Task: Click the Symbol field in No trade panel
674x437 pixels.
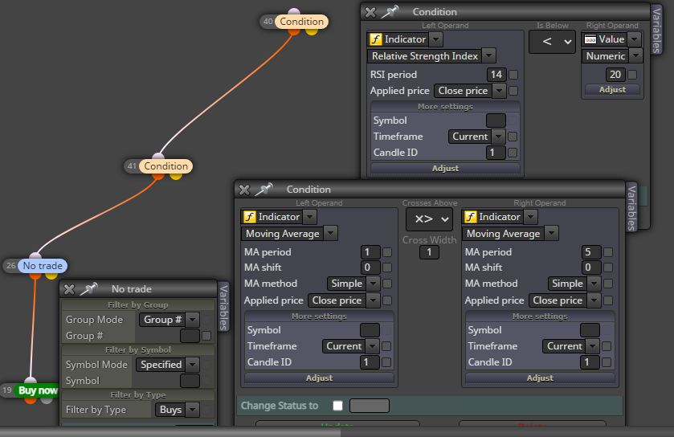Action: 190,381
